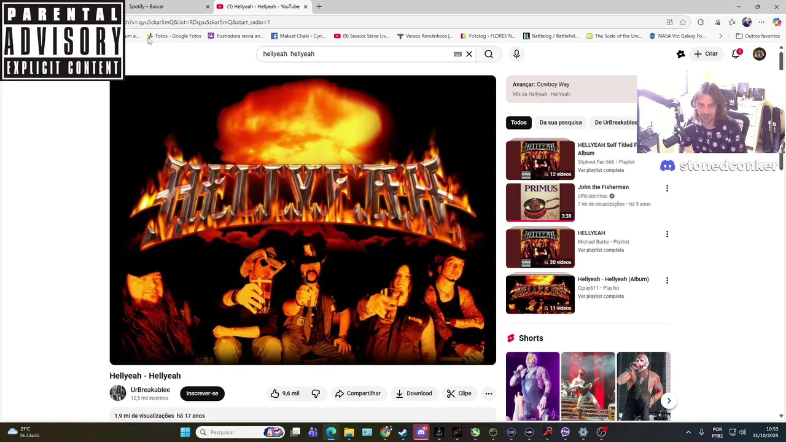This screenshot has height=442, width=786.
Task: Open the Battlelog / Battlefield bookmark
Action: click(551, 36)
